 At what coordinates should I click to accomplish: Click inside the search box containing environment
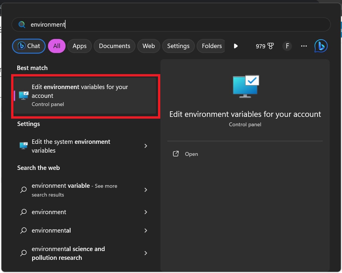coord(171,25)
